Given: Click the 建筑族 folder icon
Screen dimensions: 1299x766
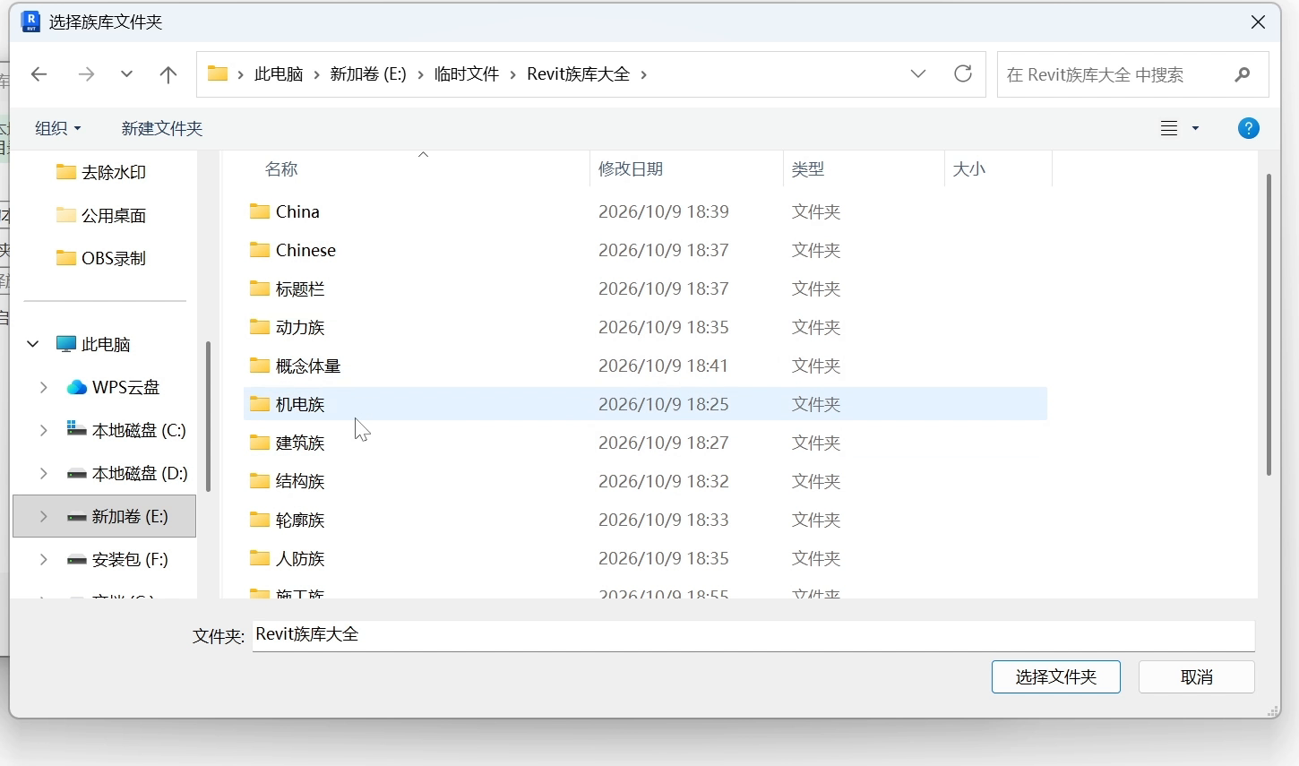Looking at the screenshot, I should [260, 442].
